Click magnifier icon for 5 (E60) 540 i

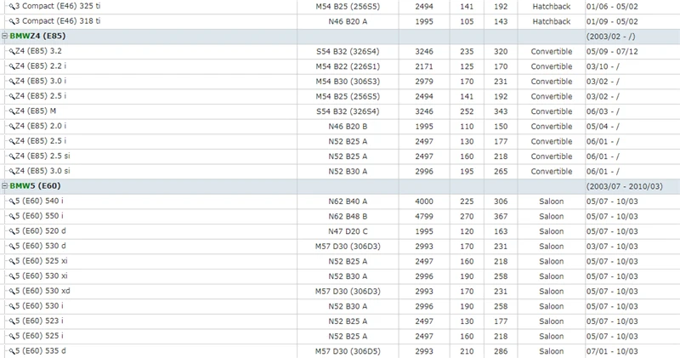(x=12, y=202)
